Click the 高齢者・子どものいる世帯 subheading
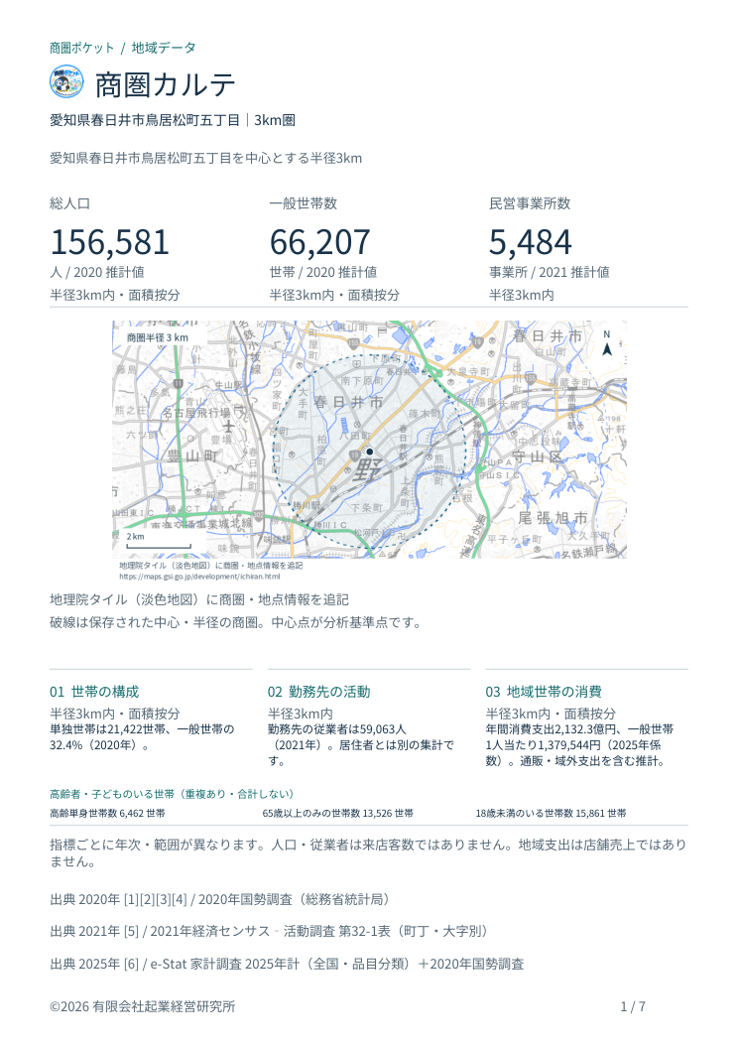Viewport: 739px width, 1045px height. coord(172,794)
